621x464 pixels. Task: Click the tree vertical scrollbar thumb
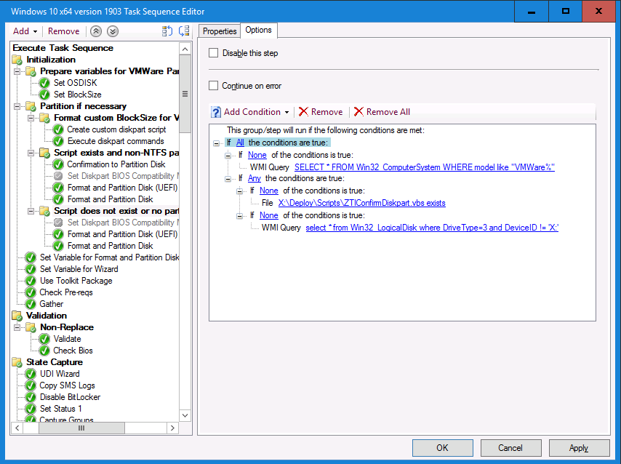(x=185, y=95)
